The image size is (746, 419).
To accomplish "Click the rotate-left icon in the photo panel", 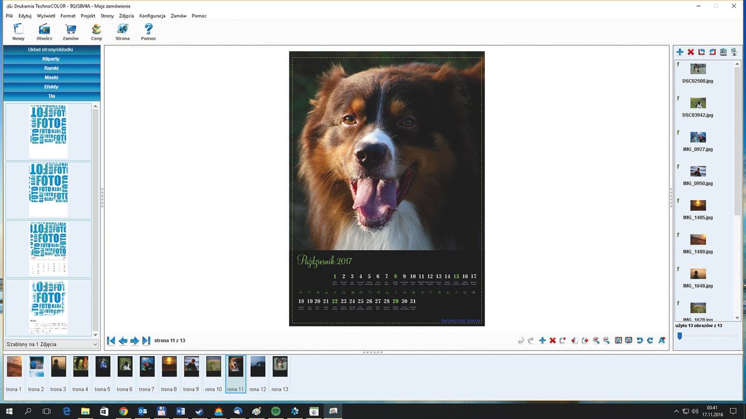I will coord(702,52).
